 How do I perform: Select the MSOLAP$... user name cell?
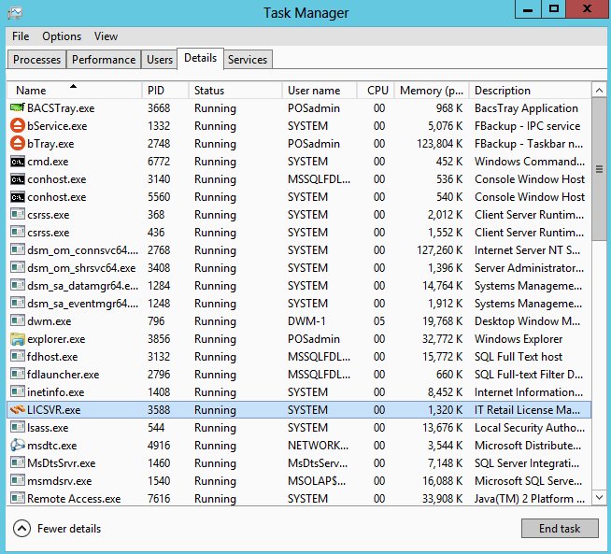(317, 481)
